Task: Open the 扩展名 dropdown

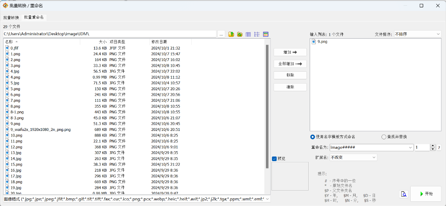Action: pos(353,157)
